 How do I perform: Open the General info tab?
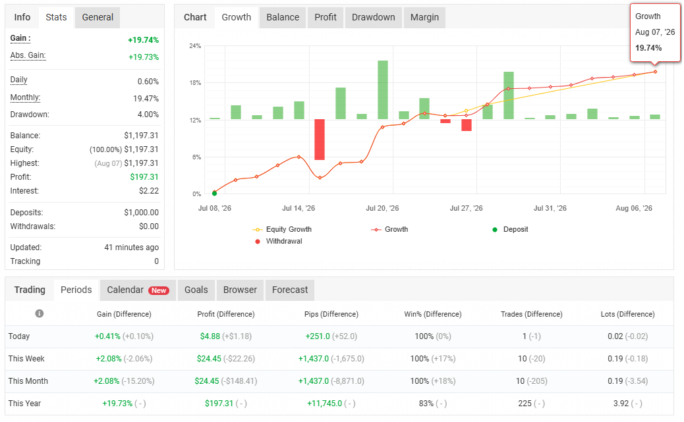pyautogui.click(x=98, y=17)
